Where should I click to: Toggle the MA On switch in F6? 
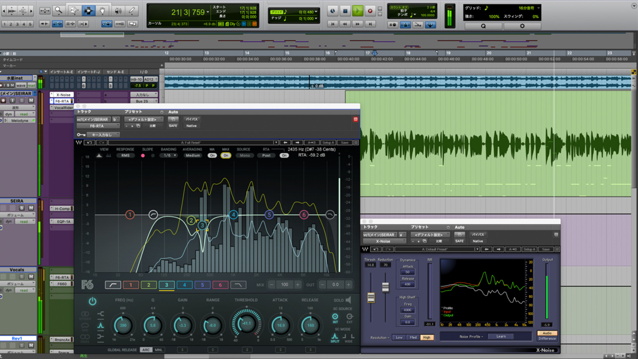coord(212,155)
